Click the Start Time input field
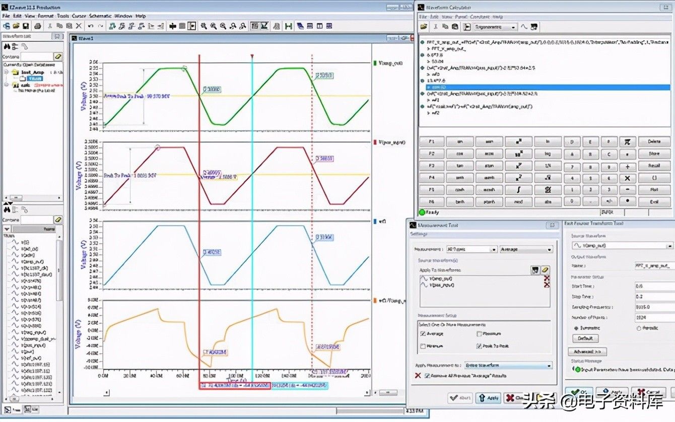The width and height of the screenshot is (675, 422). point(654,286)
